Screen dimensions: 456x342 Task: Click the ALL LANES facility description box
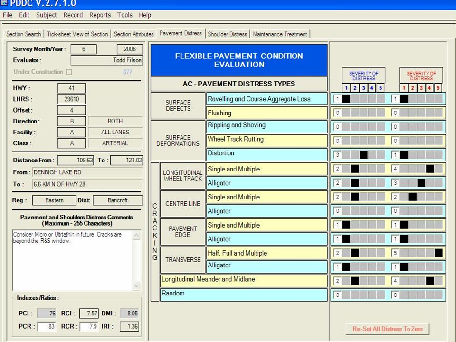(115, 132)
